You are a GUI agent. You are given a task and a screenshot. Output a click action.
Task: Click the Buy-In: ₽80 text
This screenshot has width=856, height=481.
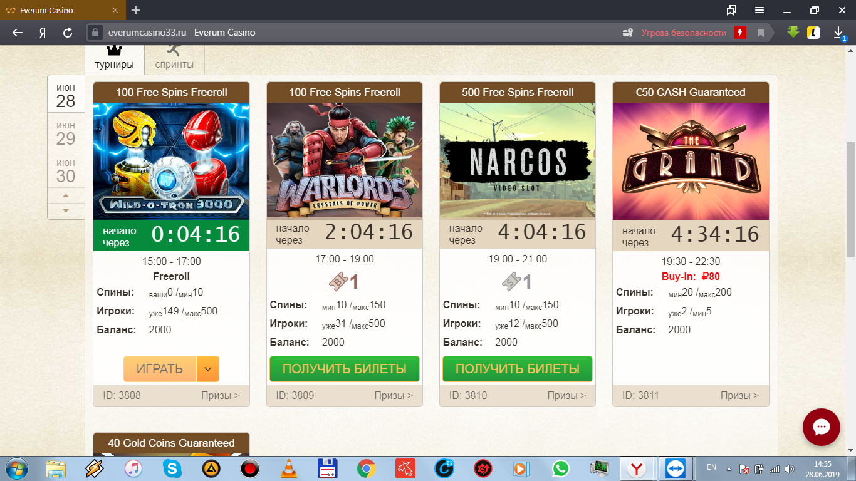click(x=691, y=276)
